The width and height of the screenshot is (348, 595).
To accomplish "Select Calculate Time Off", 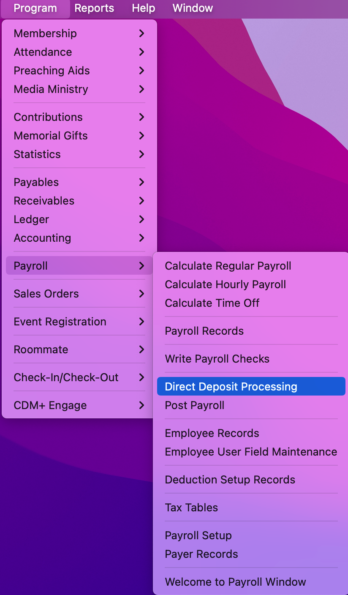I will pos(212,303).
